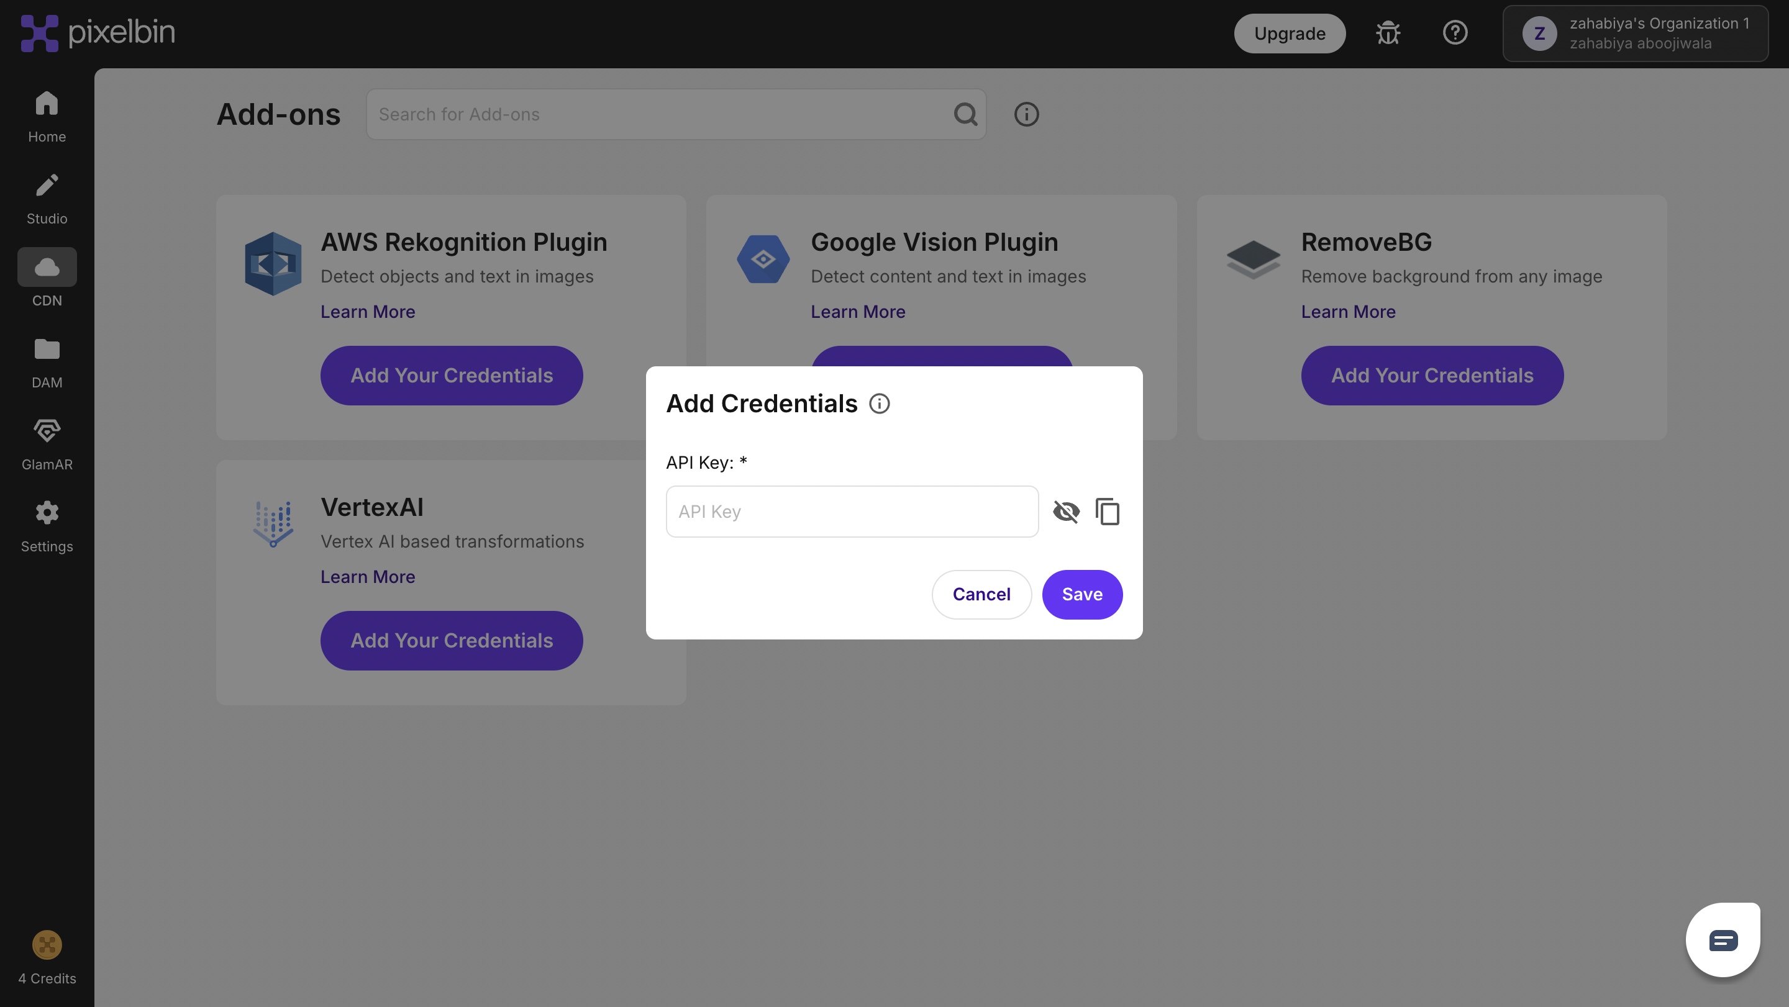This screenshot has width=1789, height=1007.
Task: Click info icon beside Add-ons search
Action: pyautogui.click(x=1026, y=114)
